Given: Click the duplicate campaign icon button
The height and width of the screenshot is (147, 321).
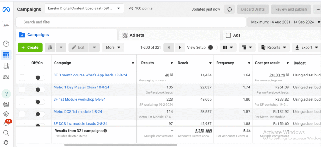Looking at the screenshot, I should [x=50, y=47].
